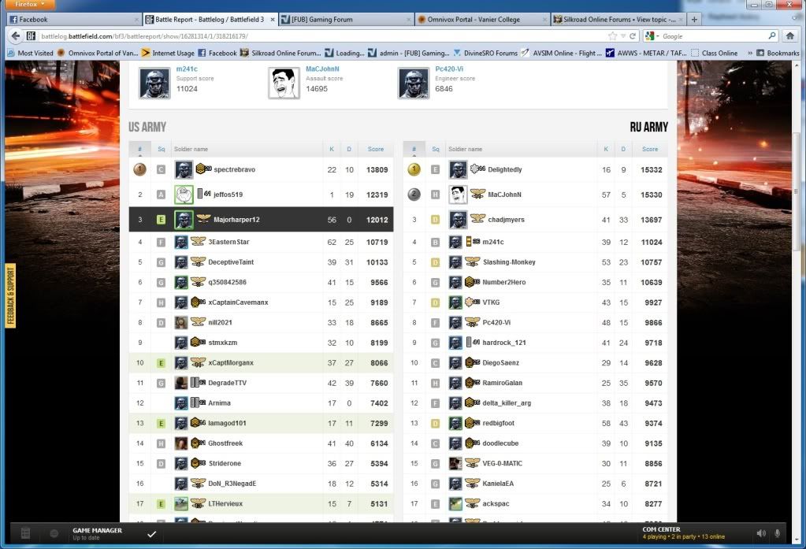806x549 pixels.
Task: Click Majorharper12's rank insignia icon
Action: tap(203, 220)
